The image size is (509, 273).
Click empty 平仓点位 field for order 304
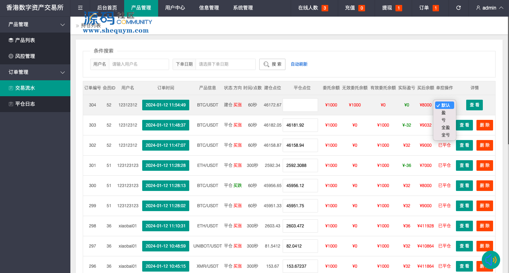click(300, 105)
